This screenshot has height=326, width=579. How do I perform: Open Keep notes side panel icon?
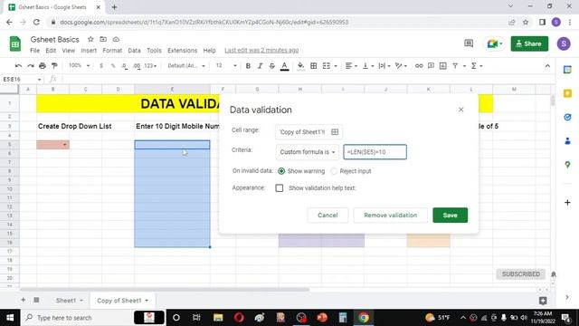(567, 93)
